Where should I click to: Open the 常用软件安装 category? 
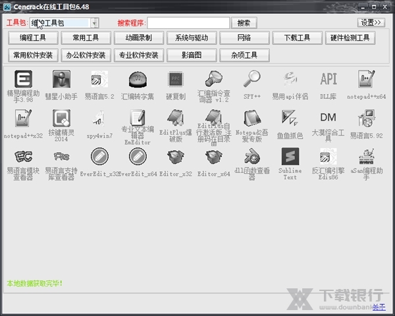(x=33, y=55)
